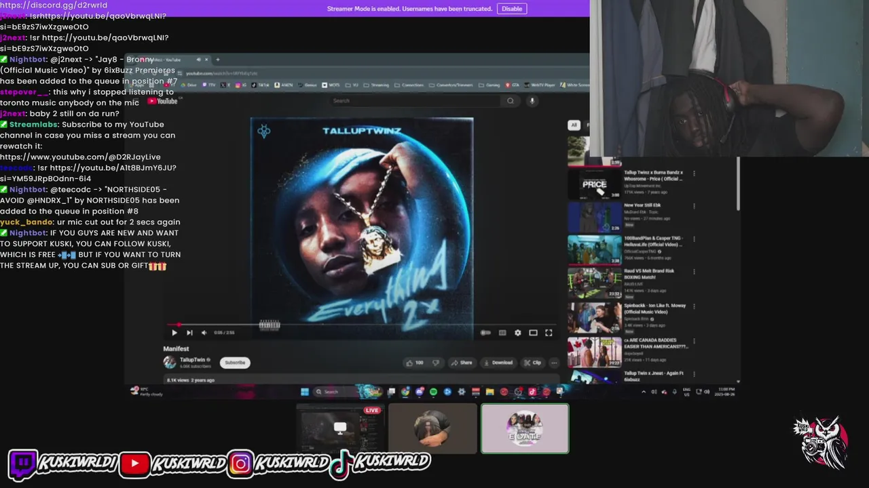Click the YouTube search magnifier button

(x=511, y=101)
